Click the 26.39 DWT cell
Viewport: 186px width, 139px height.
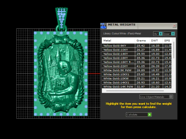click(x=156, y=66)
